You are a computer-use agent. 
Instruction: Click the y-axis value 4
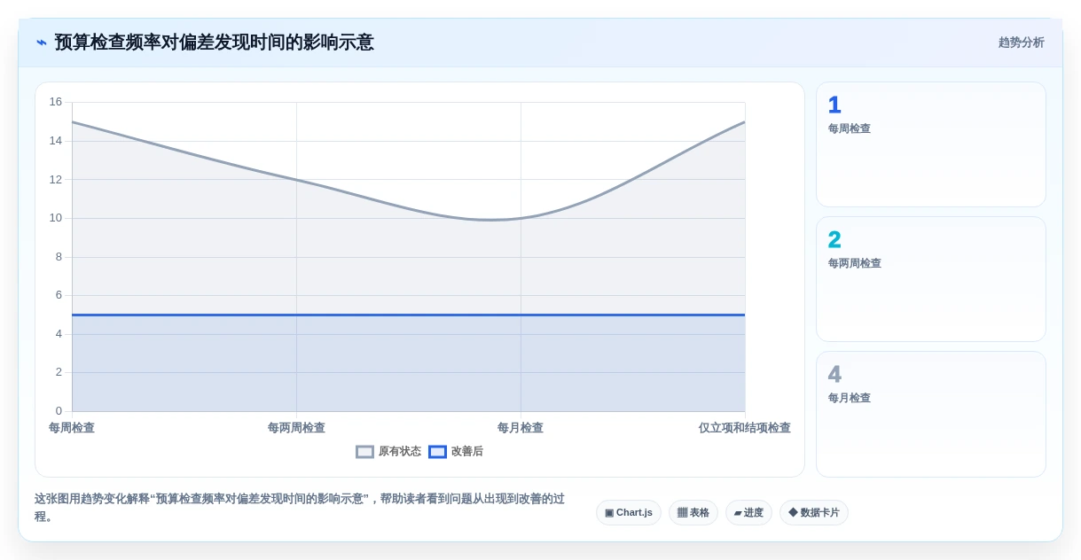tap(59, 334)
